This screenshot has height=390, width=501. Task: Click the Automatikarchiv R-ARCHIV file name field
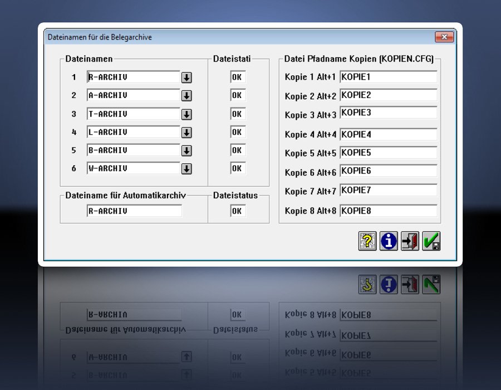[x=134, y=211]
